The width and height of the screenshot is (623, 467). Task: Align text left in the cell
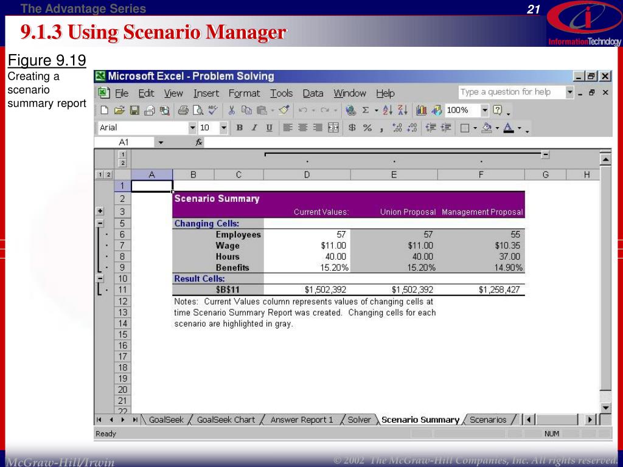(288, 128)
